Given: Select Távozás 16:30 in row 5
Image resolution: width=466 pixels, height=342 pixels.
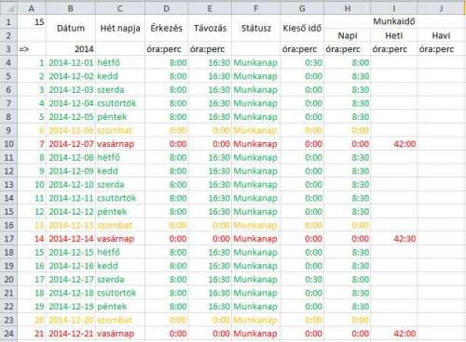Looking at the screenshot, I should pyautogui.click(x=210, y=76).
